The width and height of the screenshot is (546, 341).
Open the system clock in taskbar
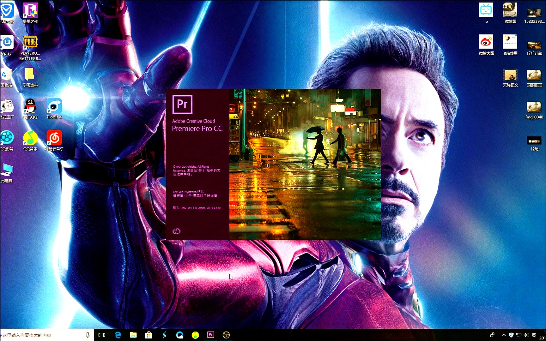point(543,335)
